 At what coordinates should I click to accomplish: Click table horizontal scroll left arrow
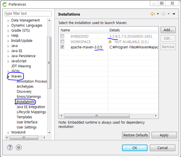pyautogui.click(x=62, y=116)
